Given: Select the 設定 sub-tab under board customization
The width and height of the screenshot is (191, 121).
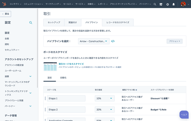Looking at the screenshot, I should click(x=50, y=78).
